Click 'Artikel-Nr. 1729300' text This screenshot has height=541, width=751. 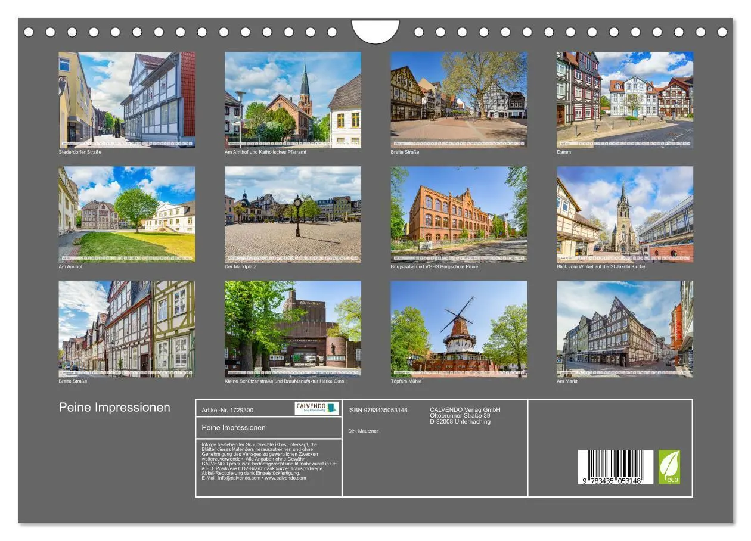tap(228, 410)
